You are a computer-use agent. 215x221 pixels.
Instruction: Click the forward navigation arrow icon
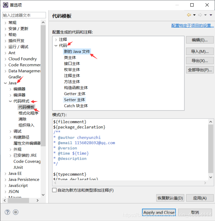point(200,15)
